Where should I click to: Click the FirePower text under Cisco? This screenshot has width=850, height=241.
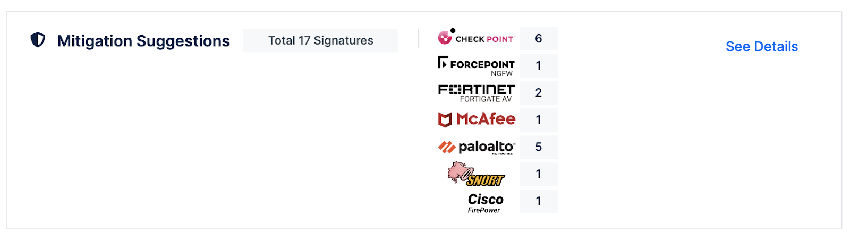click(x=483, y=210)
